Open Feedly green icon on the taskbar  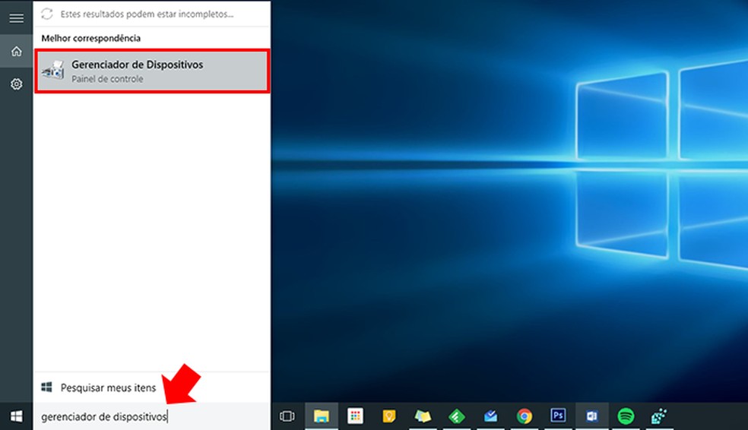coord(457,416)
